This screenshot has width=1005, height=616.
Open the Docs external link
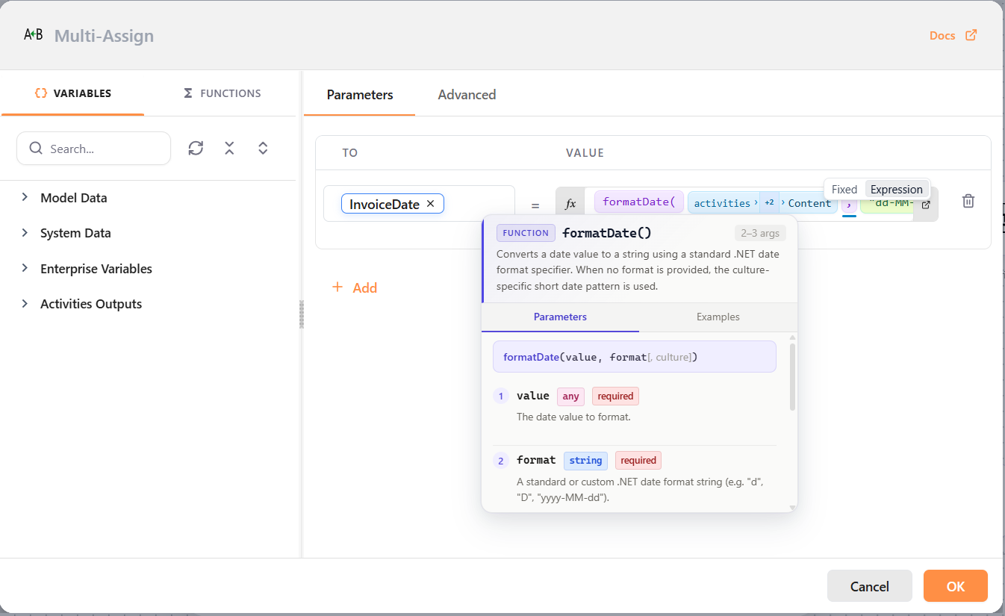pos(953,35)
